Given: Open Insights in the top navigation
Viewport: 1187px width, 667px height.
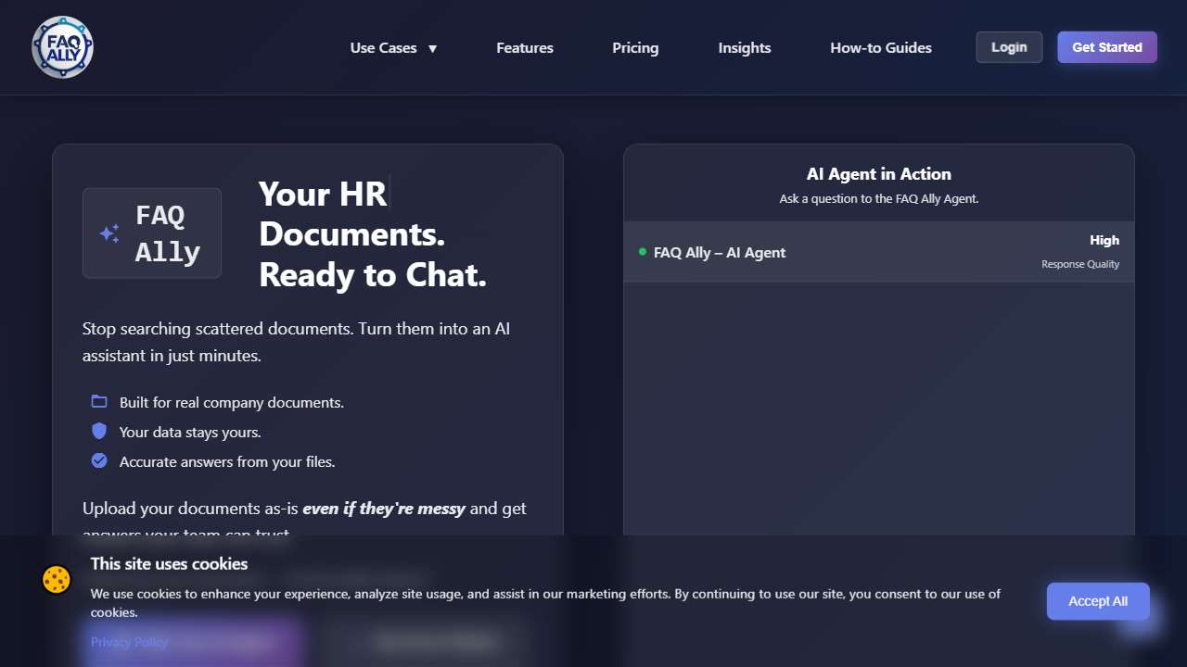Looking at the screenshot, I should pos(744,48).
